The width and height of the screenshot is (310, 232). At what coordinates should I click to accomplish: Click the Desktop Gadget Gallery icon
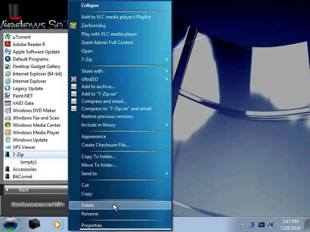click(x=8, y=66)
